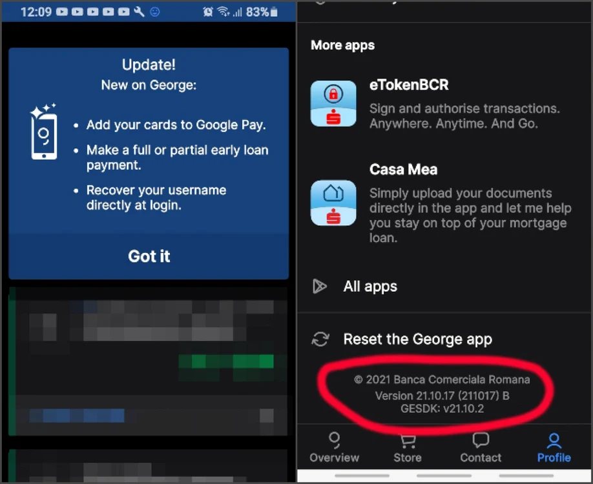This screenshot has width=593, height=484.
Task: Tap the phone sparkle update icon
Action: [x=44, y=131]
